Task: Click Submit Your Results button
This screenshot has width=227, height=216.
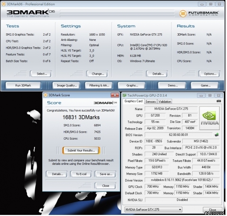Action: click(x=81, y=151)
